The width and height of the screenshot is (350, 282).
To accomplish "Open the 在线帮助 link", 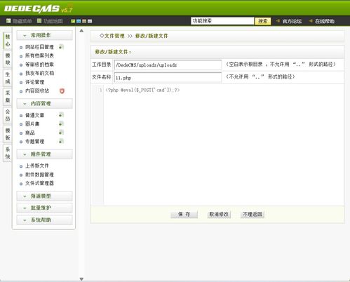I will pos(325,21).
